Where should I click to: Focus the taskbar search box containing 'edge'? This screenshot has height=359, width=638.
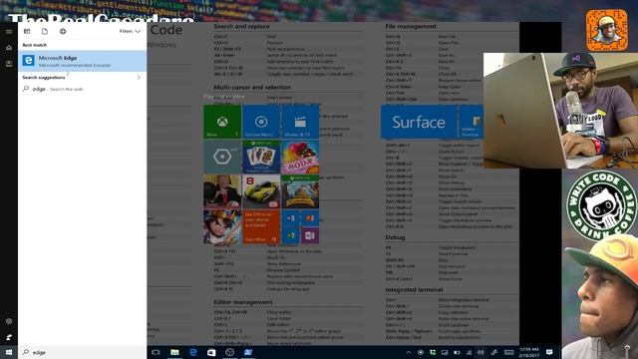pos(82,352)
